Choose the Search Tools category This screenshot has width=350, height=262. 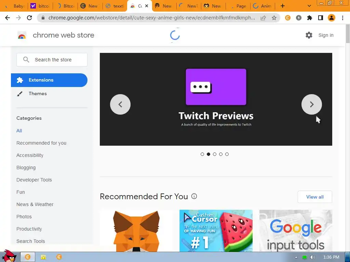pos(30,241)
